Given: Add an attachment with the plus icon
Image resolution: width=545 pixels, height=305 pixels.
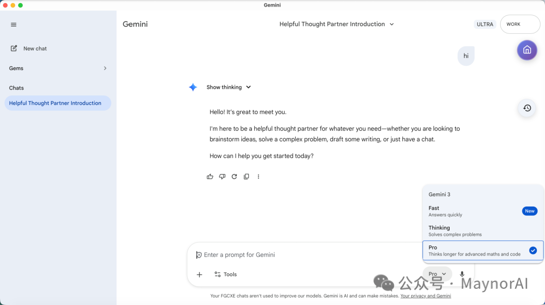Looking at the screenshot, I should 199,275.
